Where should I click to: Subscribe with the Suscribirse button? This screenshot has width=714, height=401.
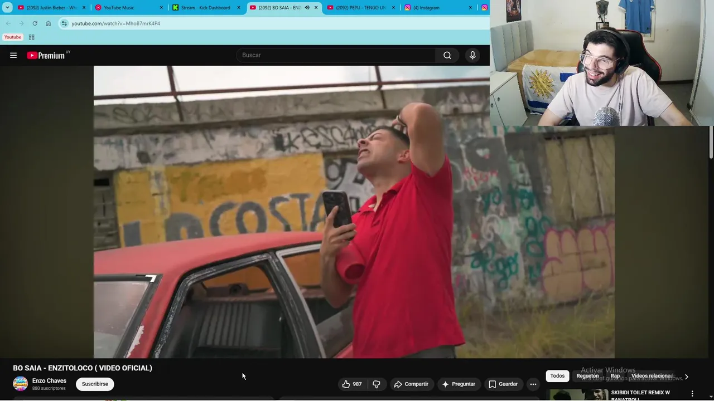(x=95, y=384)
